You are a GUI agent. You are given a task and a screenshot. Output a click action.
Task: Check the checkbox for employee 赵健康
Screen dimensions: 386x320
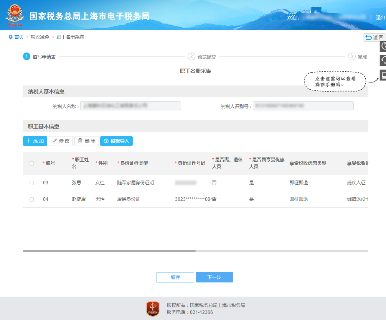pyautogui.click(x=31, y=199)
